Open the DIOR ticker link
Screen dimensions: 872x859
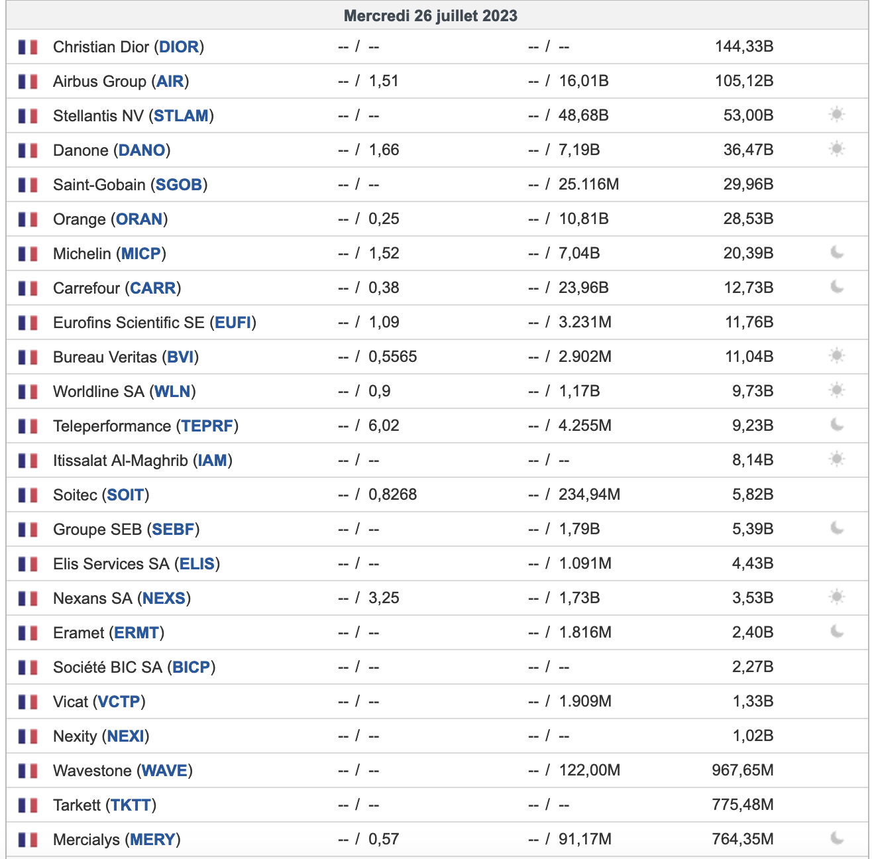tap(179, 47)
